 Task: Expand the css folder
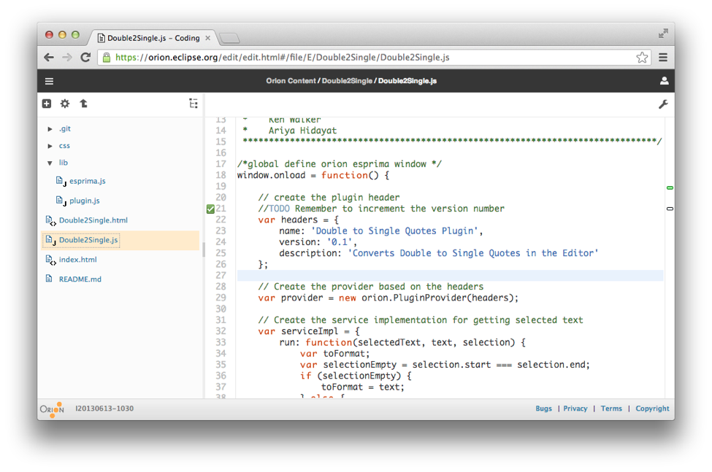pos(50,146)
